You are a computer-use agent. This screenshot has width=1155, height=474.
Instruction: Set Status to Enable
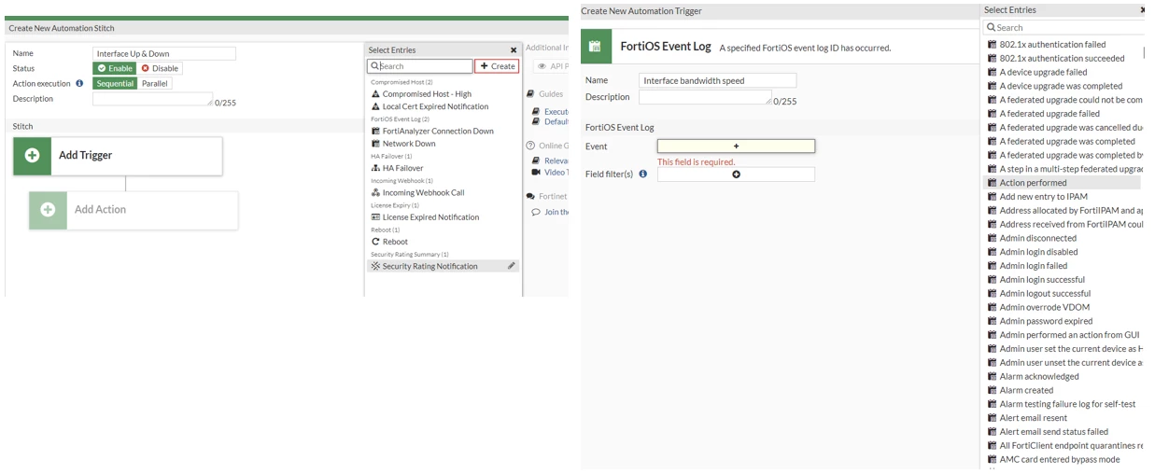click(114, 68)
